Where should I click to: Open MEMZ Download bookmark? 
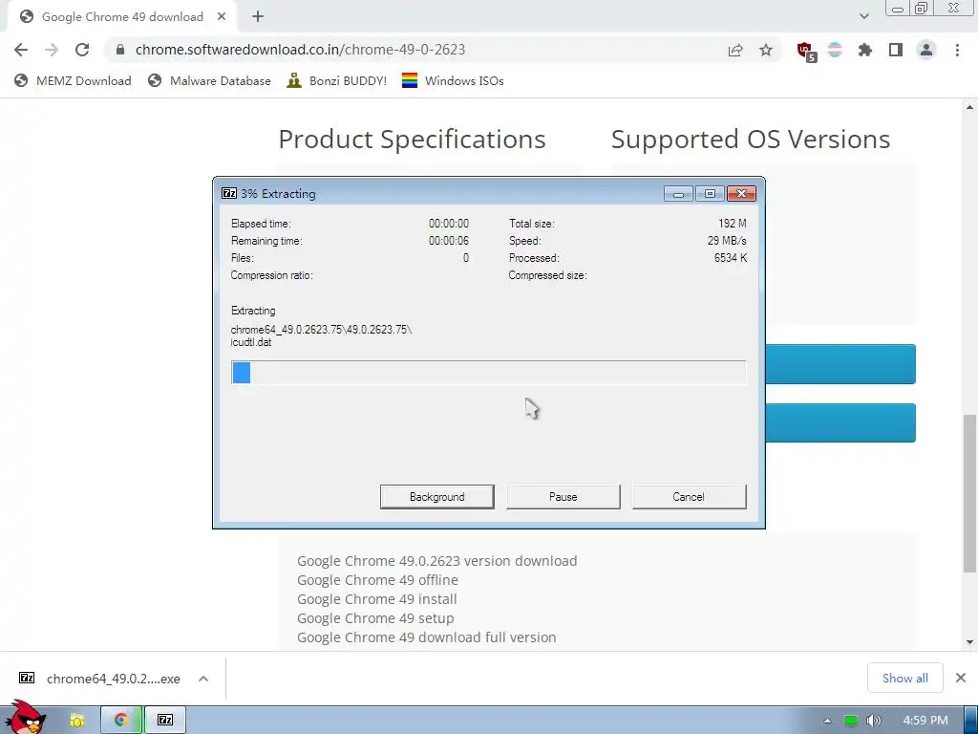click(x=73, y=80)
